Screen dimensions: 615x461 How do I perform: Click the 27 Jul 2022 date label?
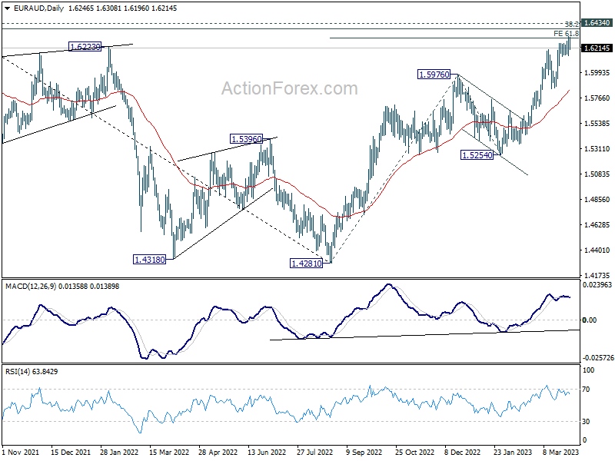pos(315,452)
